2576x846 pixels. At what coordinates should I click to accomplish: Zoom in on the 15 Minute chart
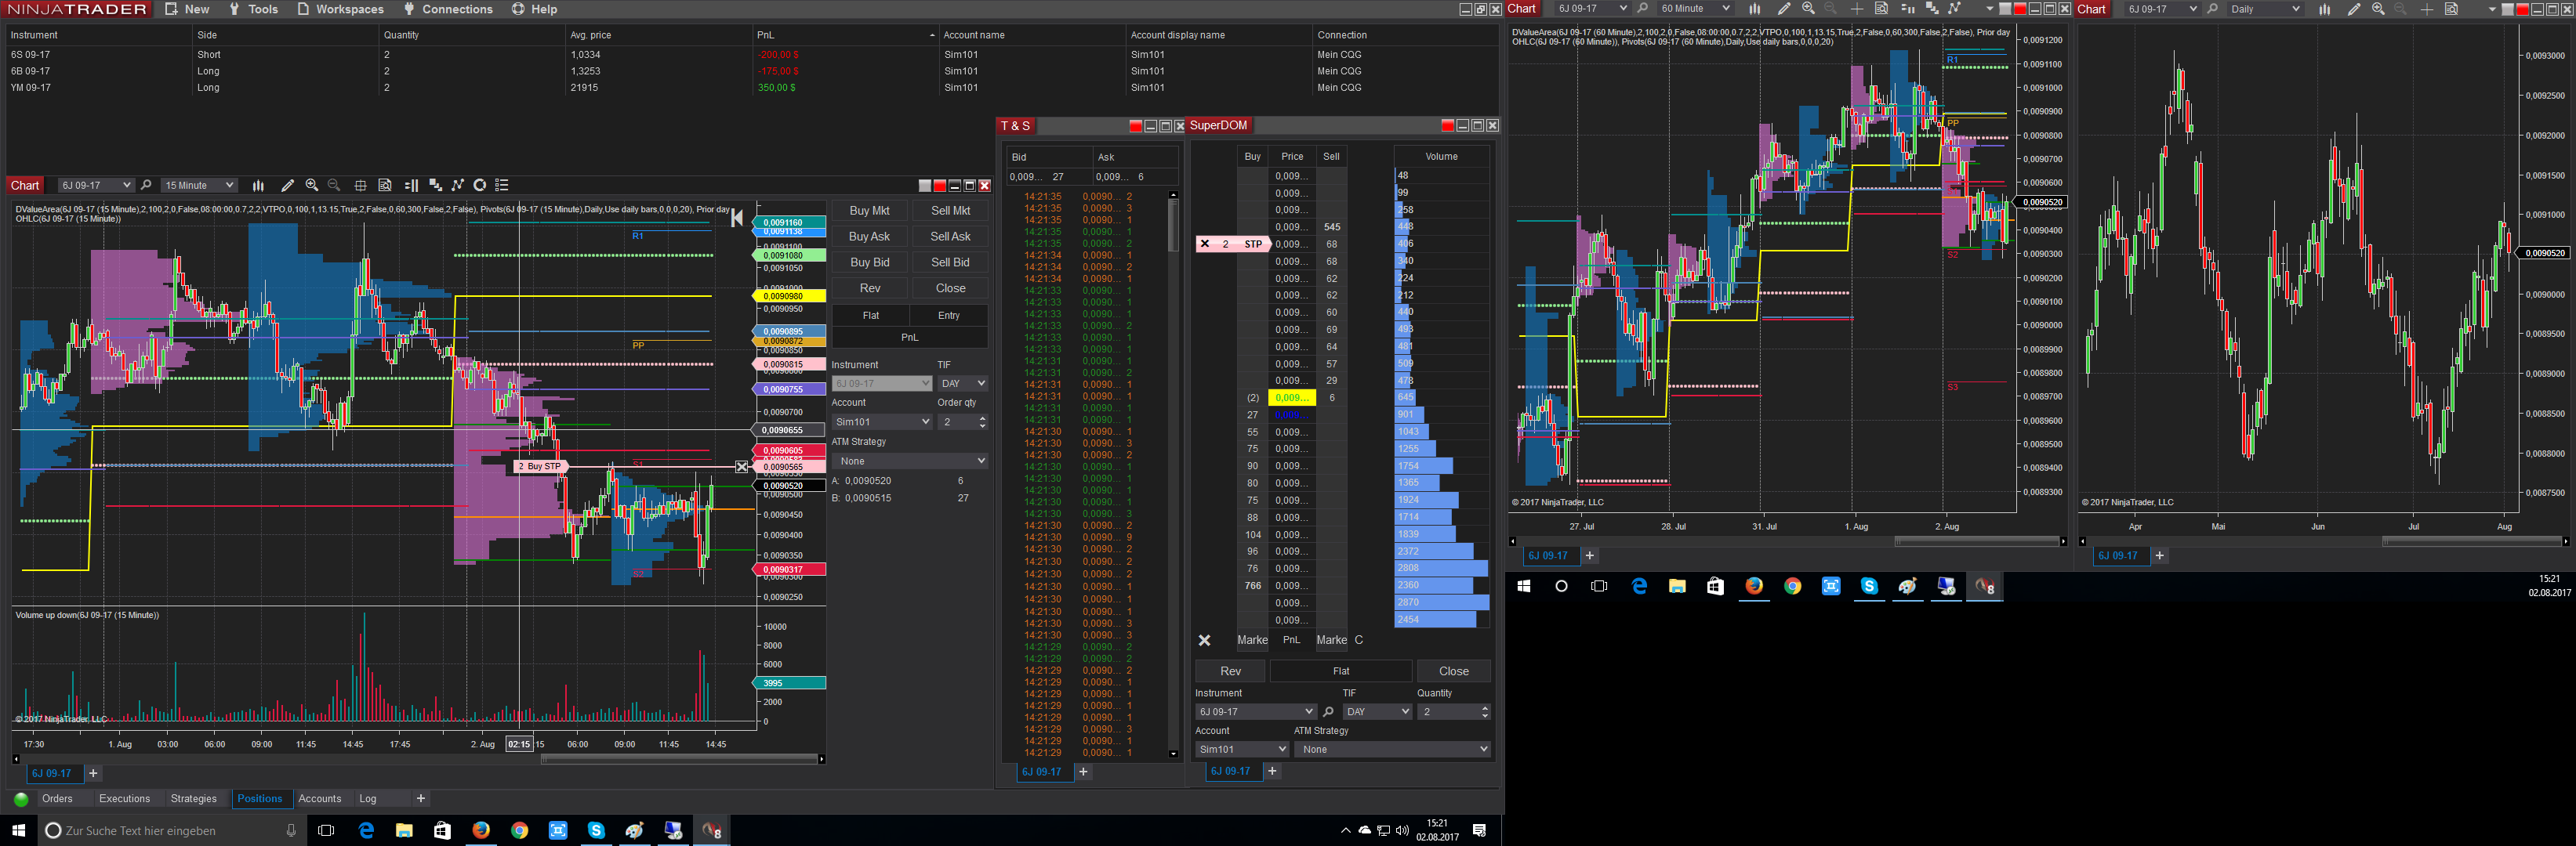coord(312,186)
